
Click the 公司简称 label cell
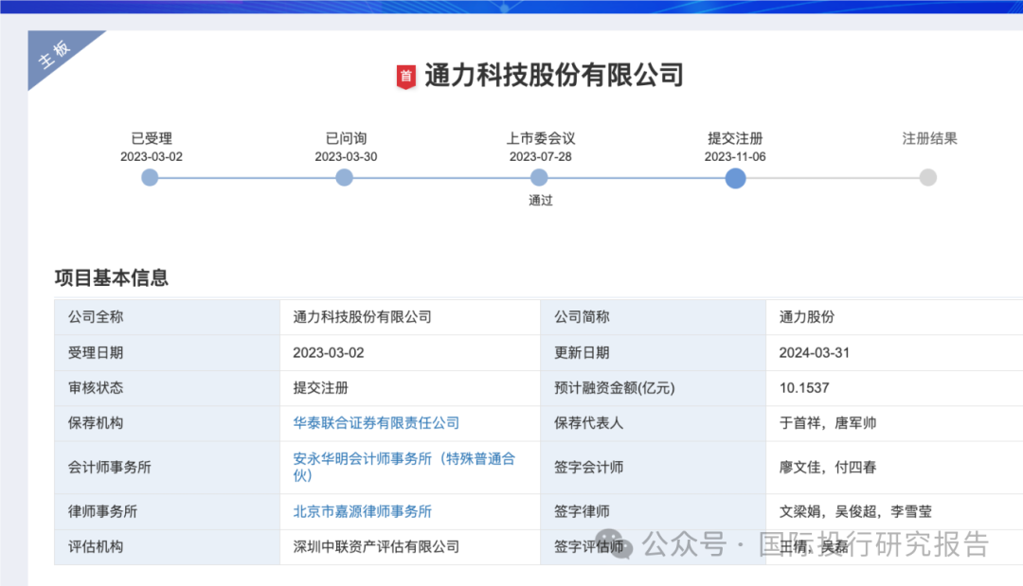tap(653, 317)
